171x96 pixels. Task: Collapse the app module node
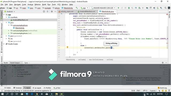point(4,15)
